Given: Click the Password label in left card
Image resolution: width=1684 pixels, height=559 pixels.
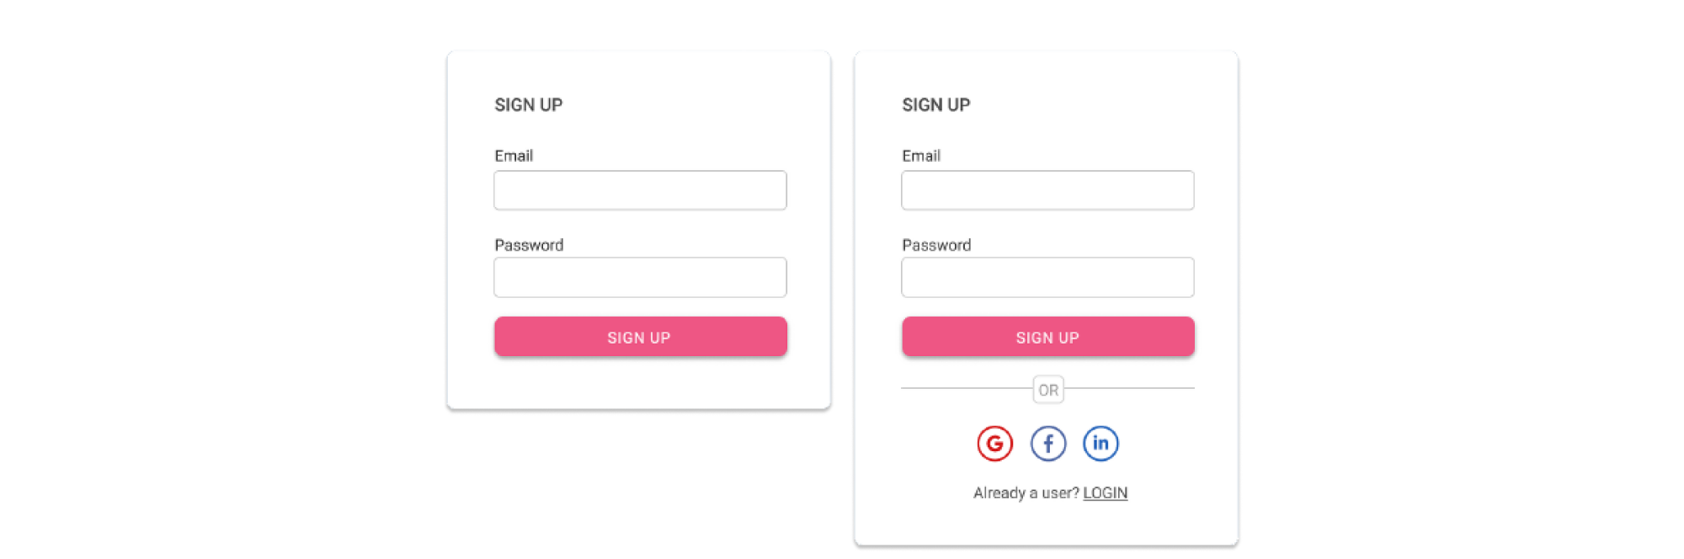Looking at the screenshot, I should [x=529, y=245].
